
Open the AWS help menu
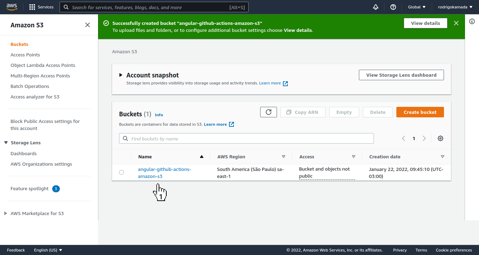(x=393, y=7)
